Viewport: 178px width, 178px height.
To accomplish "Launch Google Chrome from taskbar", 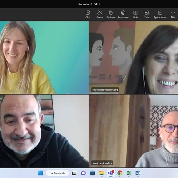I will (x=120, y=173).
